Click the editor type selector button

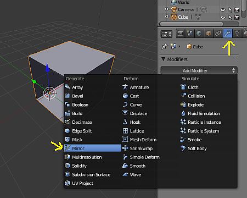(166, 34)
